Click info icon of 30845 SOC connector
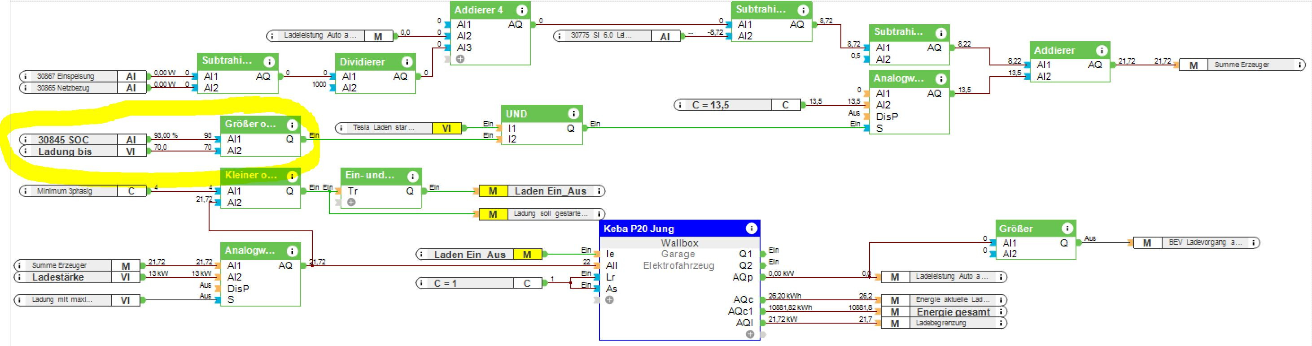 click(x=26, y=139)
